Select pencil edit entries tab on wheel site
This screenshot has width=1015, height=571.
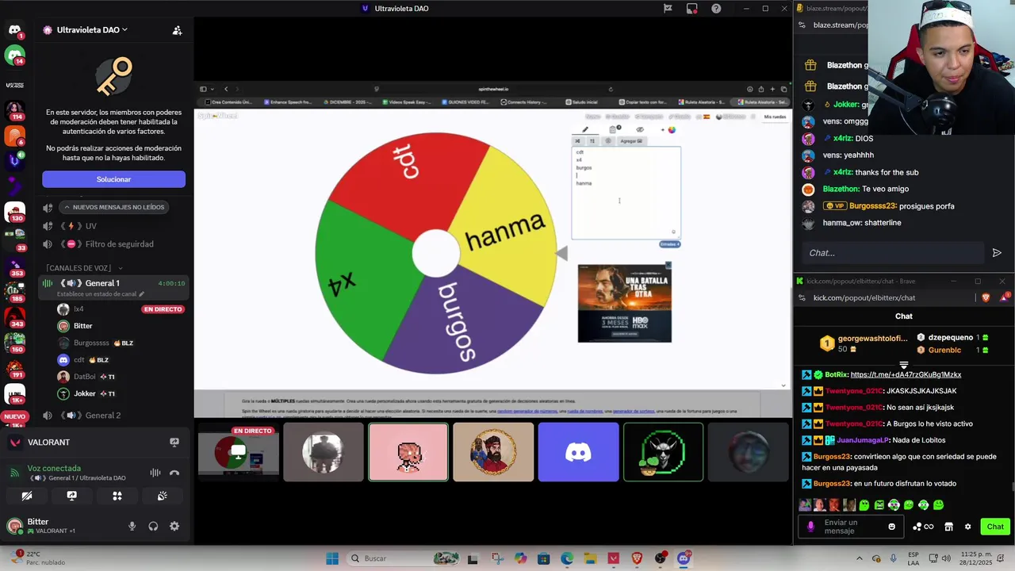[x=585, y=129]
